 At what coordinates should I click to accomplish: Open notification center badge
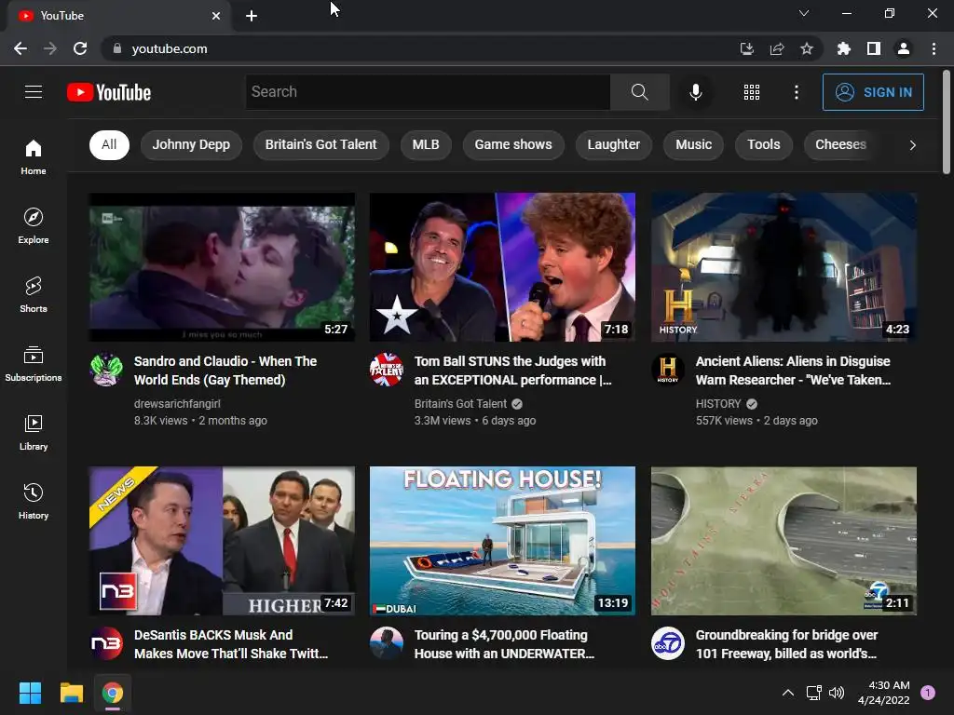click(928, 693)
